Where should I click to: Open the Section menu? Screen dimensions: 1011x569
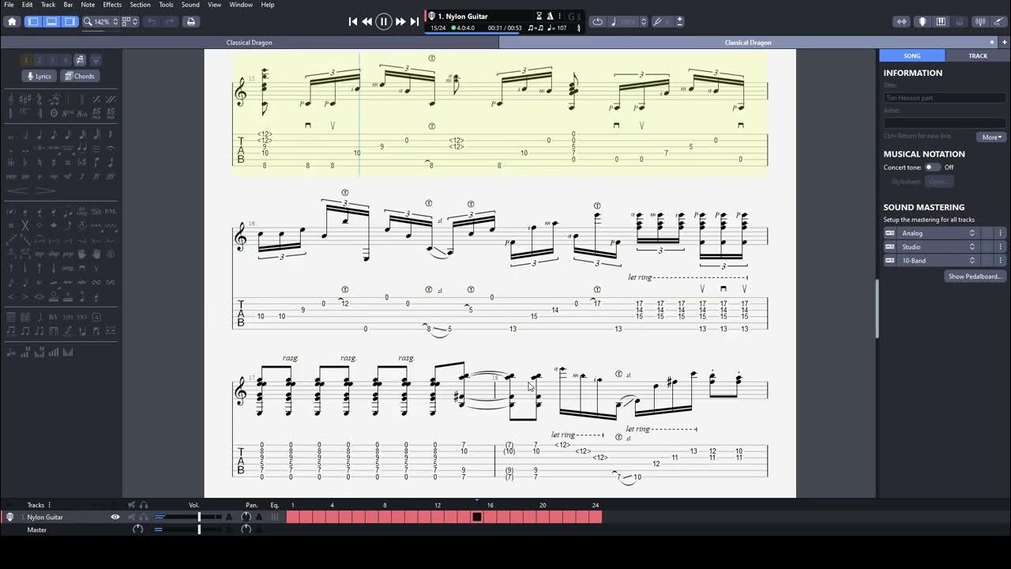(x=140, y=5)
